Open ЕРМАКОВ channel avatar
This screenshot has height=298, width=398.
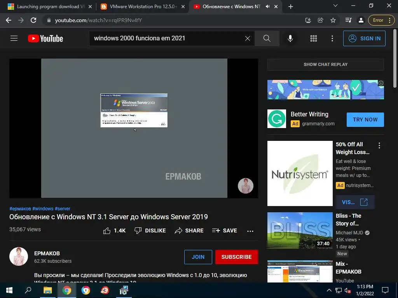tap(19, 256)
